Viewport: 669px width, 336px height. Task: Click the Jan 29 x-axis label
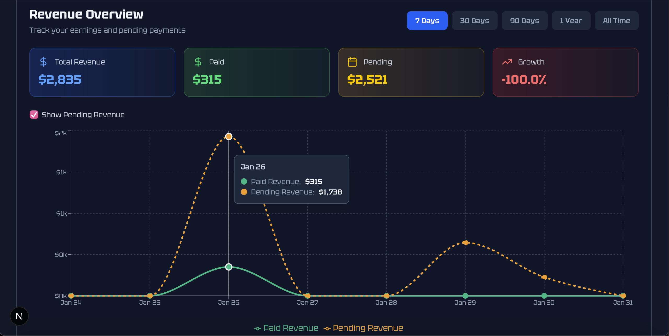coord(465,303)
